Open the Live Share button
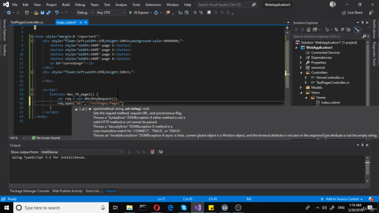Image resolution: width=379 pixels, height=213 pixels. [352, 13]
